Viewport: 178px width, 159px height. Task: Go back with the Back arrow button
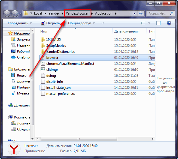click(7, 14)
